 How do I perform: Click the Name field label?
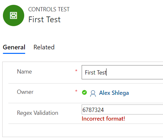(25, 72)
